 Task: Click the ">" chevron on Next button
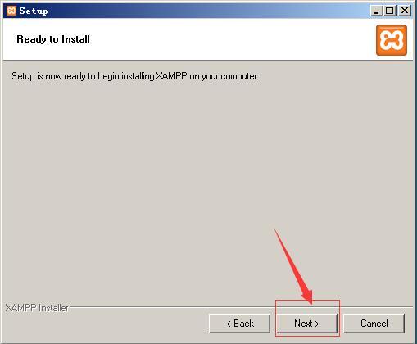click(317, 324)
